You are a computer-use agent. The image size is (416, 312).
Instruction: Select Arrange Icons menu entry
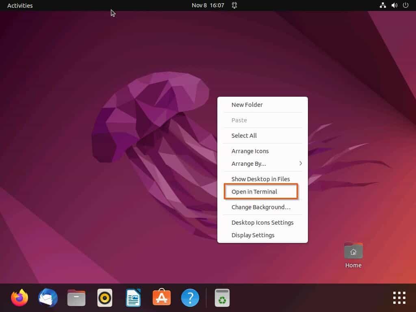coord(263,151)
